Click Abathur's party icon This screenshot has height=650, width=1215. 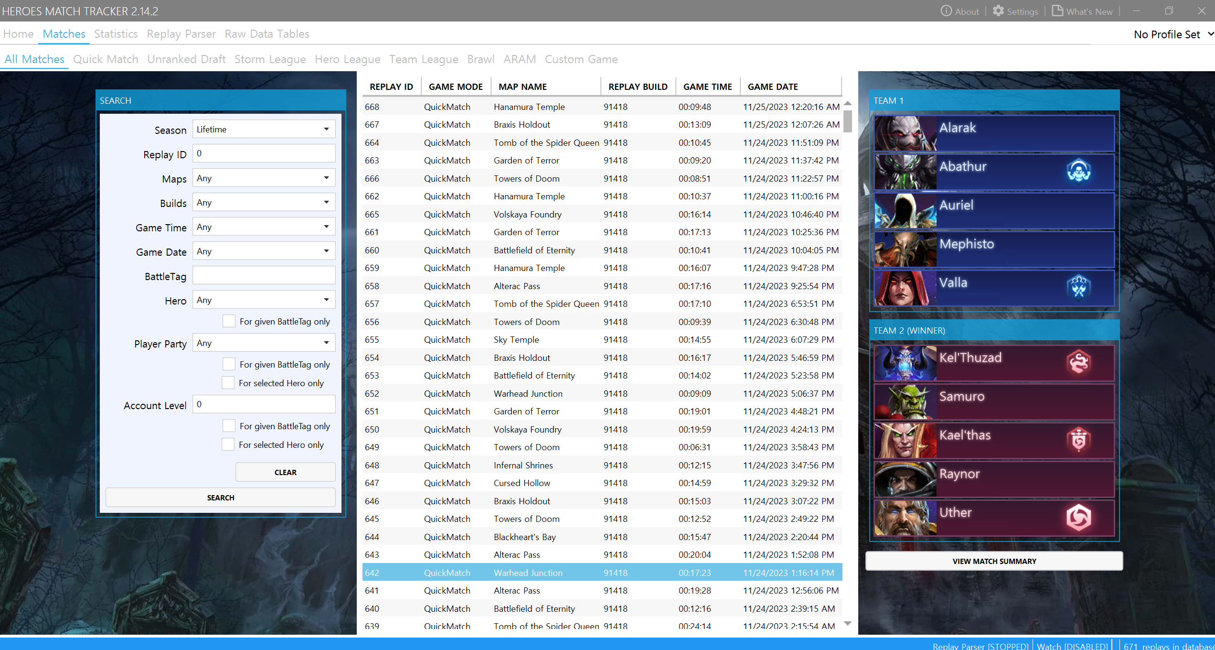tap(1078, 171)
